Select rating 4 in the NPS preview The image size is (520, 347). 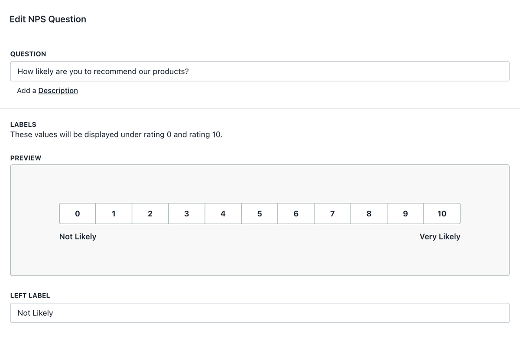coord(223,213)
